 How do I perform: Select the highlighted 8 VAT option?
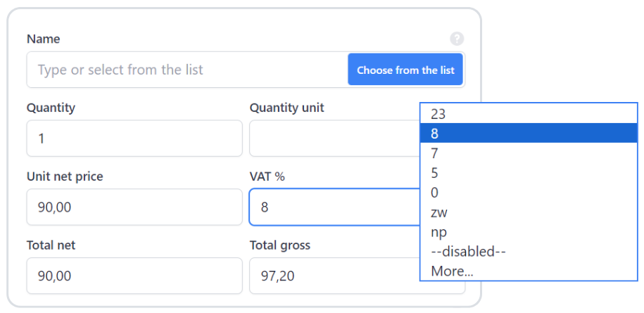click(x=528, y=133)
